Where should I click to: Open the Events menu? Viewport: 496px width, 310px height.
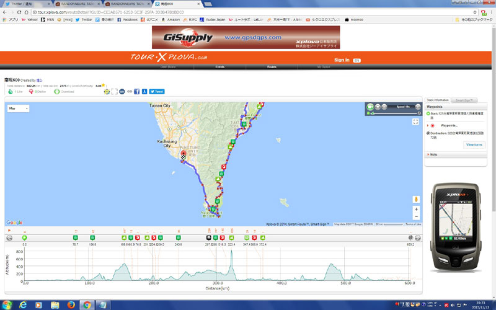point(220,67)
